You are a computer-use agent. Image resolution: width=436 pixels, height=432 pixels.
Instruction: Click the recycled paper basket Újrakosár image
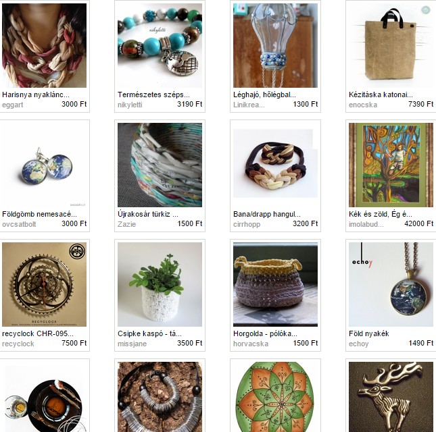160,165
